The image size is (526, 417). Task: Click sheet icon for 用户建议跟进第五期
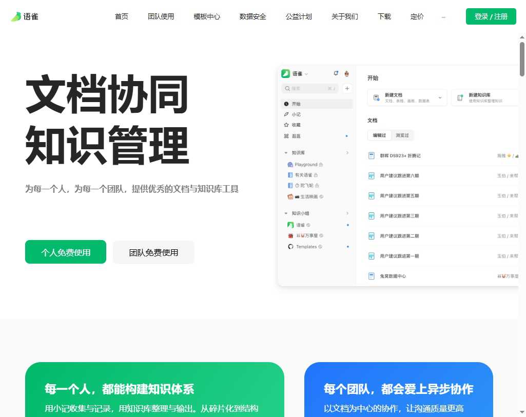[372, 196]
